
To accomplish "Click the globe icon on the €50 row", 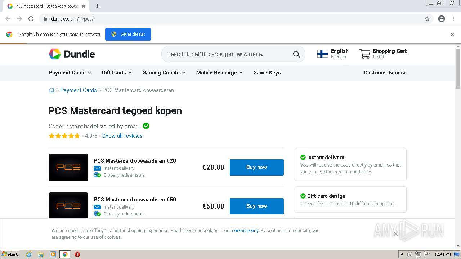I will point(97,214).
